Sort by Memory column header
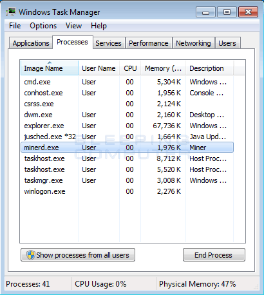The image size is (264, 295). tap(163, 68)
